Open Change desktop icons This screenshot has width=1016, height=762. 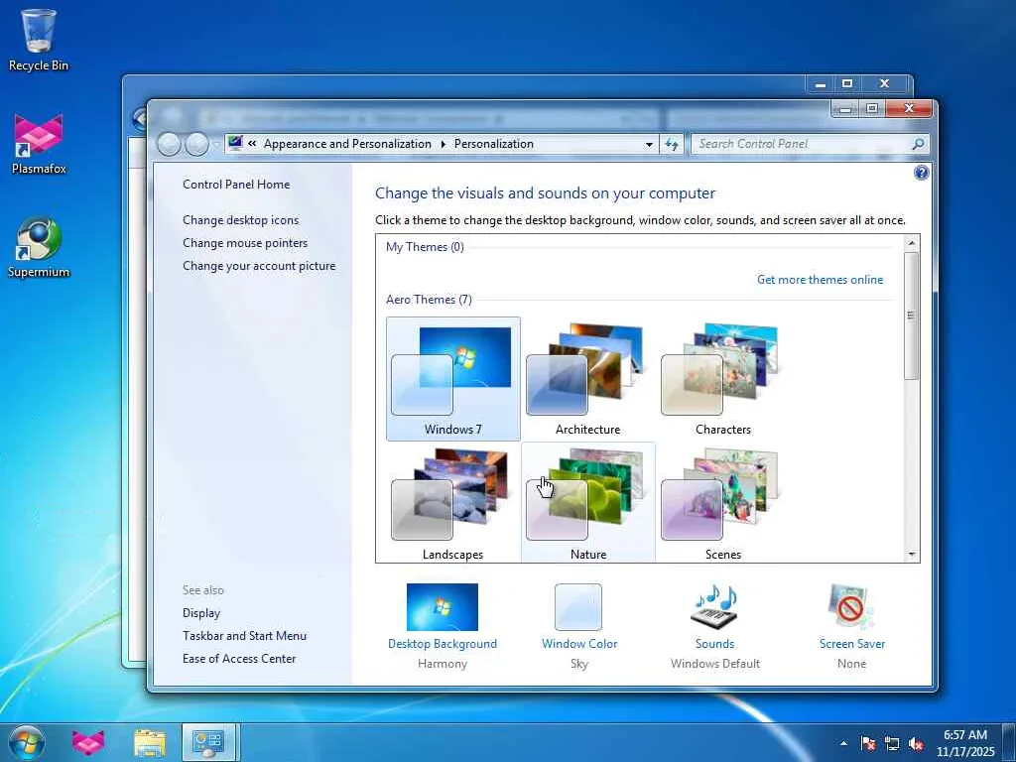(240, 220)
